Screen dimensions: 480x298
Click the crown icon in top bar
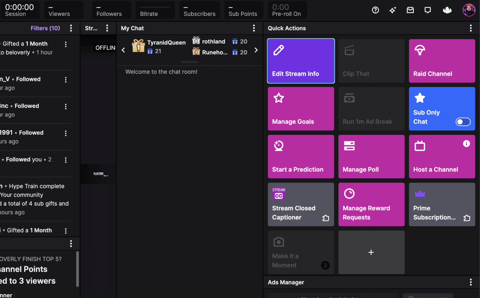[x=447, y=10]
